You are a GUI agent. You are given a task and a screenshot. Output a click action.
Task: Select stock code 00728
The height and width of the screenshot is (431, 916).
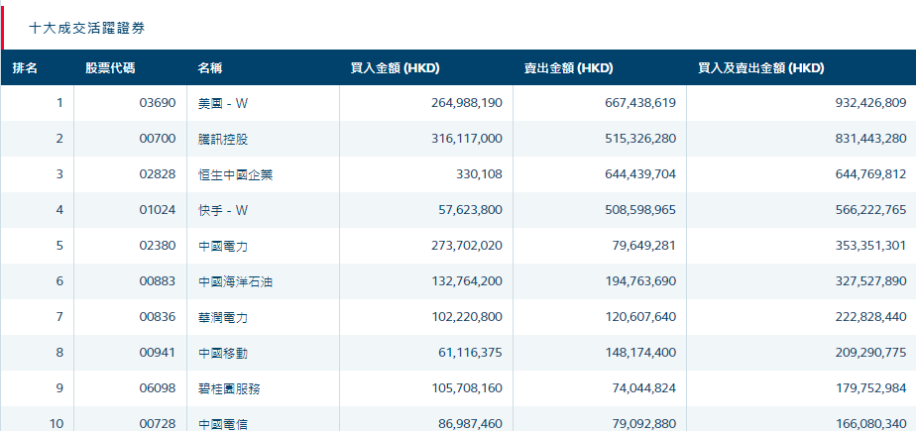(x=158, y=423)
